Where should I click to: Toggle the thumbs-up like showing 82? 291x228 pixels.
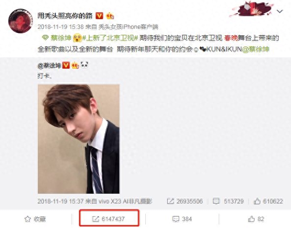pos(256,219)
